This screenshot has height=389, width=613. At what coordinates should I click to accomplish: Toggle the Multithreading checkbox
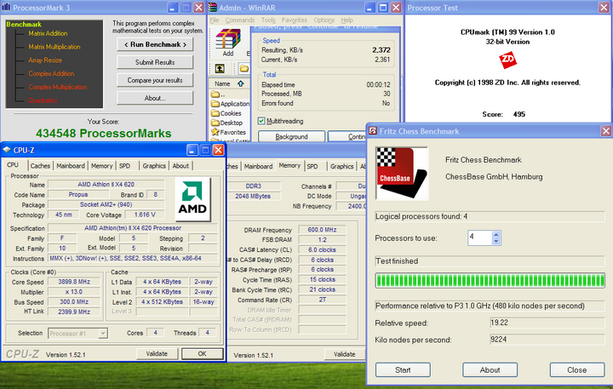click(261, 121)
